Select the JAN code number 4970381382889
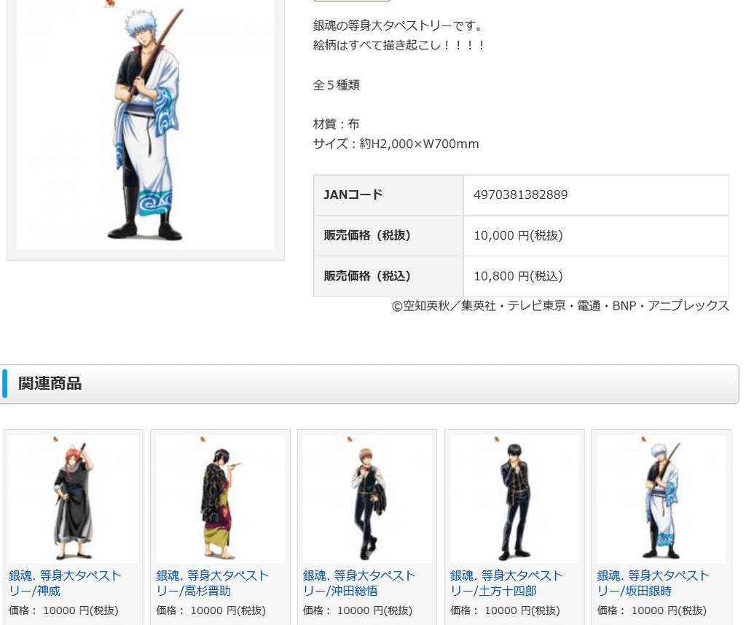 (x=520, y=194)
